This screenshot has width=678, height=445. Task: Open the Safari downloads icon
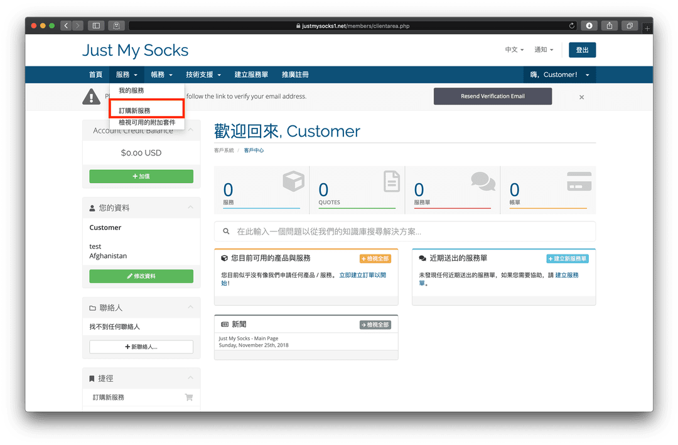(589, 26)
